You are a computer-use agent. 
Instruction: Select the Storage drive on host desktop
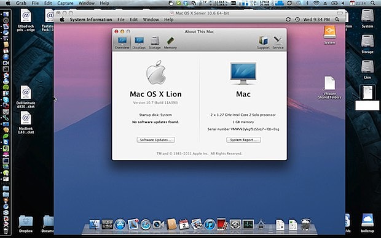(x=367, y=44)
